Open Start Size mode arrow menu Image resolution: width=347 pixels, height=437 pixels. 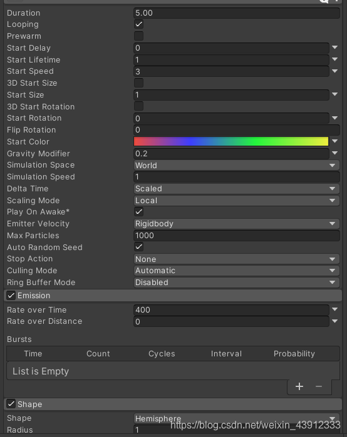tap(334, 94)
